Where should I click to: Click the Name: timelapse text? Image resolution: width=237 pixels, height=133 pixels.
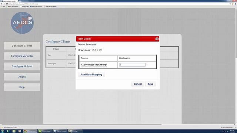87,44
